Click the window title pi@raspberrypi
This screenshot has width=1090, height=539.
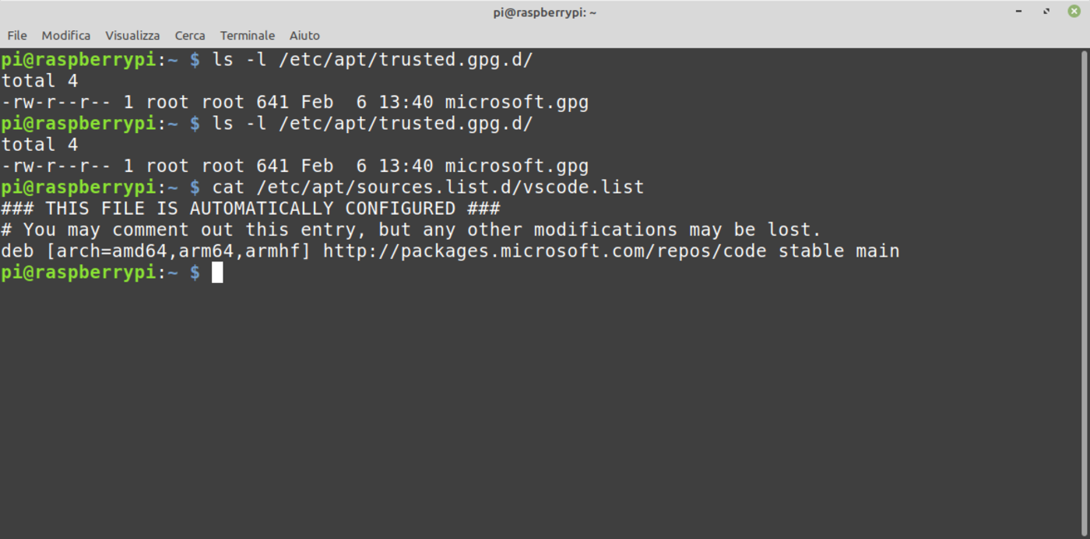tap(544, 12)
